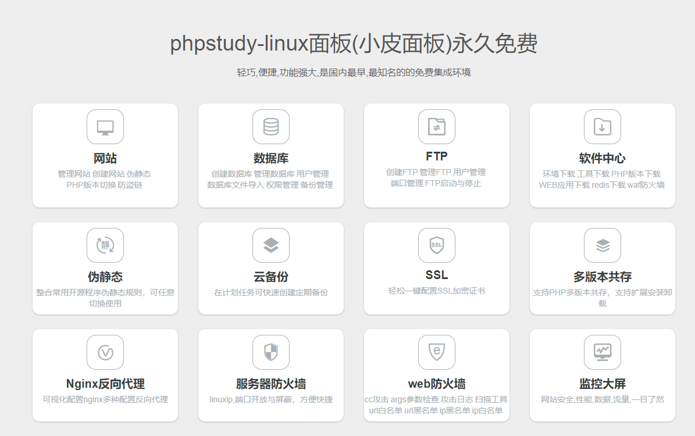Screen dimensions: 695x436
Task: Click the 伪静态 circular arrows icon
Action: coord(105,245)
